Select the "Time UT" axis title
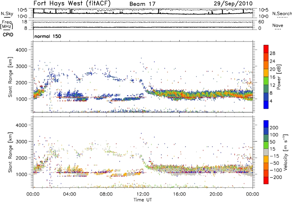292x202 pixels. pyautogui.click(x=143, y=200)
